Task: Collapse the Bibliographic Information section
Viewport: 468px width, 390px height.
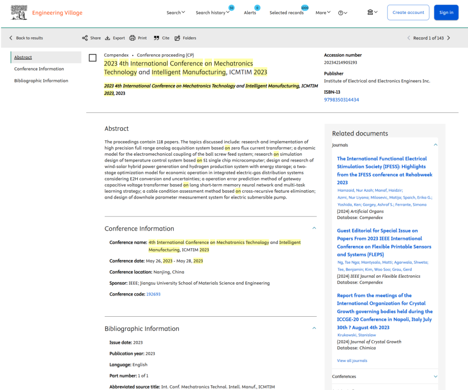Action: pyautogui.click(x=314, y=328)
